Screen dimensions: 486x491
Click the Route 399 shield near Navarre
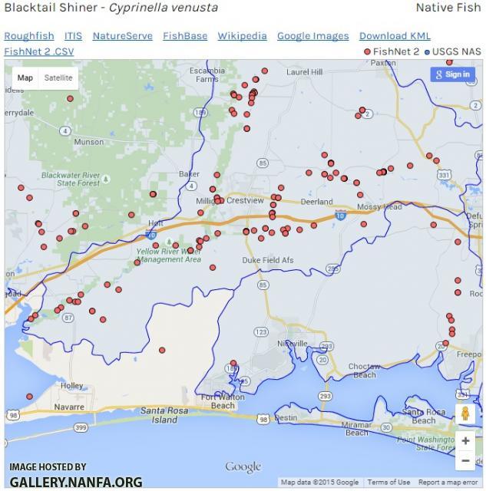tap(81, 427)
